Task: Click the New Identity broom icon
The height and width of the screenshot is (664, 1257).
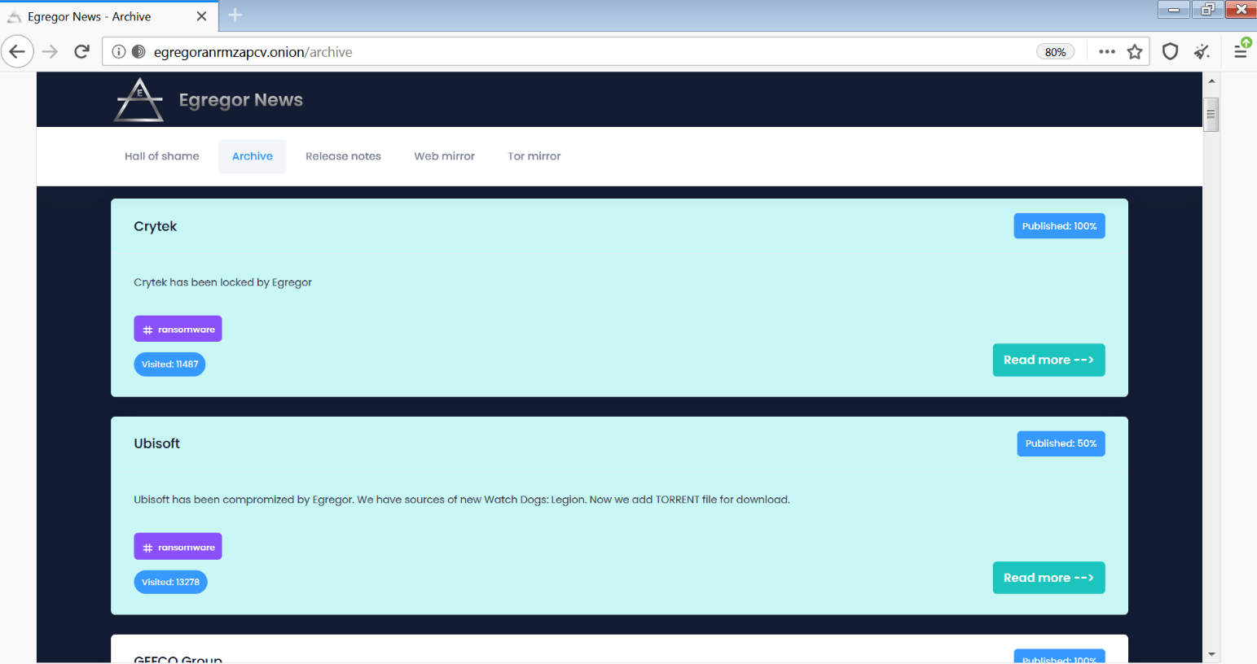Action: (1202, 52)
